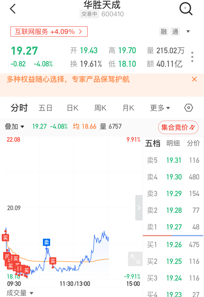Tap the opening price 19.43
The image size is (204, 297).
click(x=89, y=51)
